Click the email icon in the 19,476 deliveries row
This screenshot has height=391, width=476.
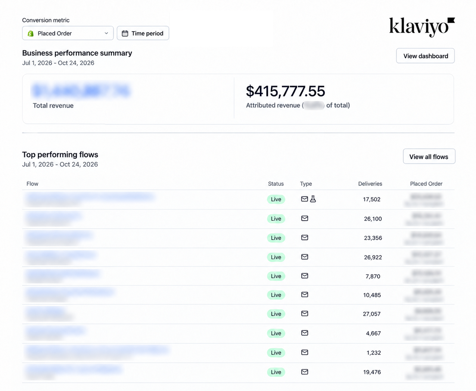click(305, 372)
